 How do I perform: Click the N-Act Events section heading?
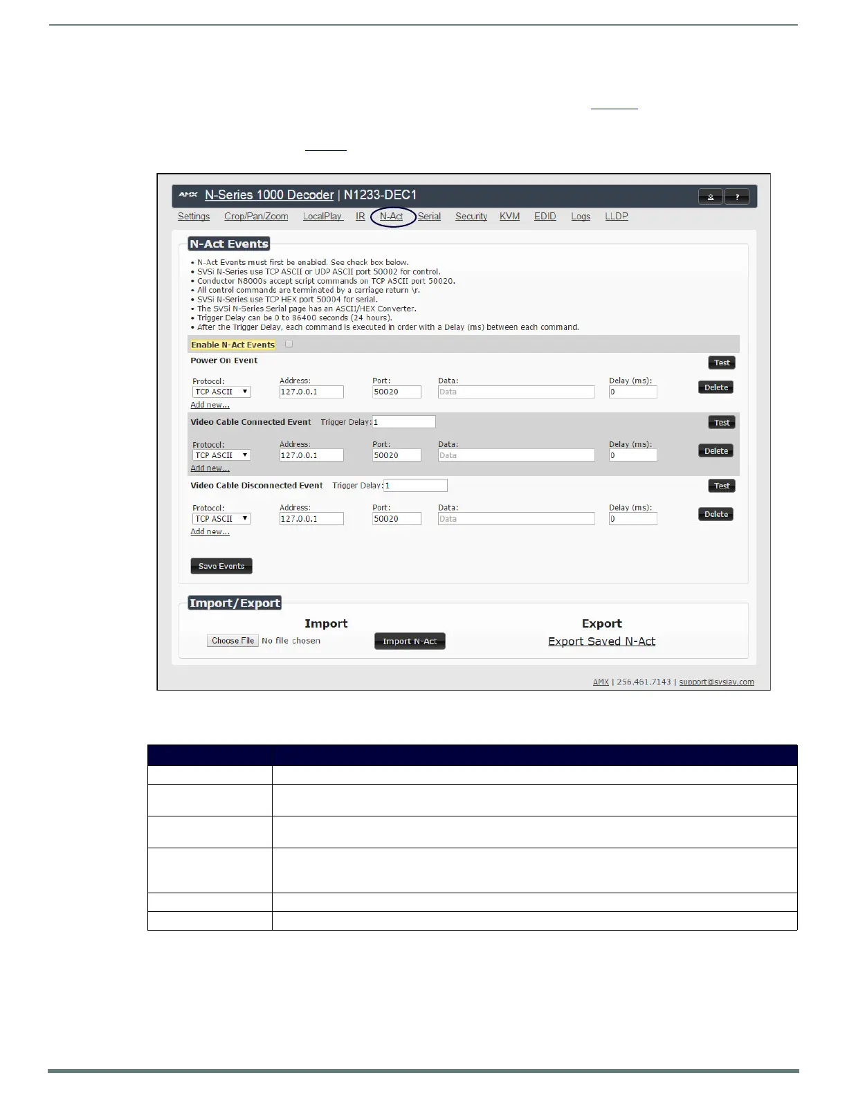(229, 244)
